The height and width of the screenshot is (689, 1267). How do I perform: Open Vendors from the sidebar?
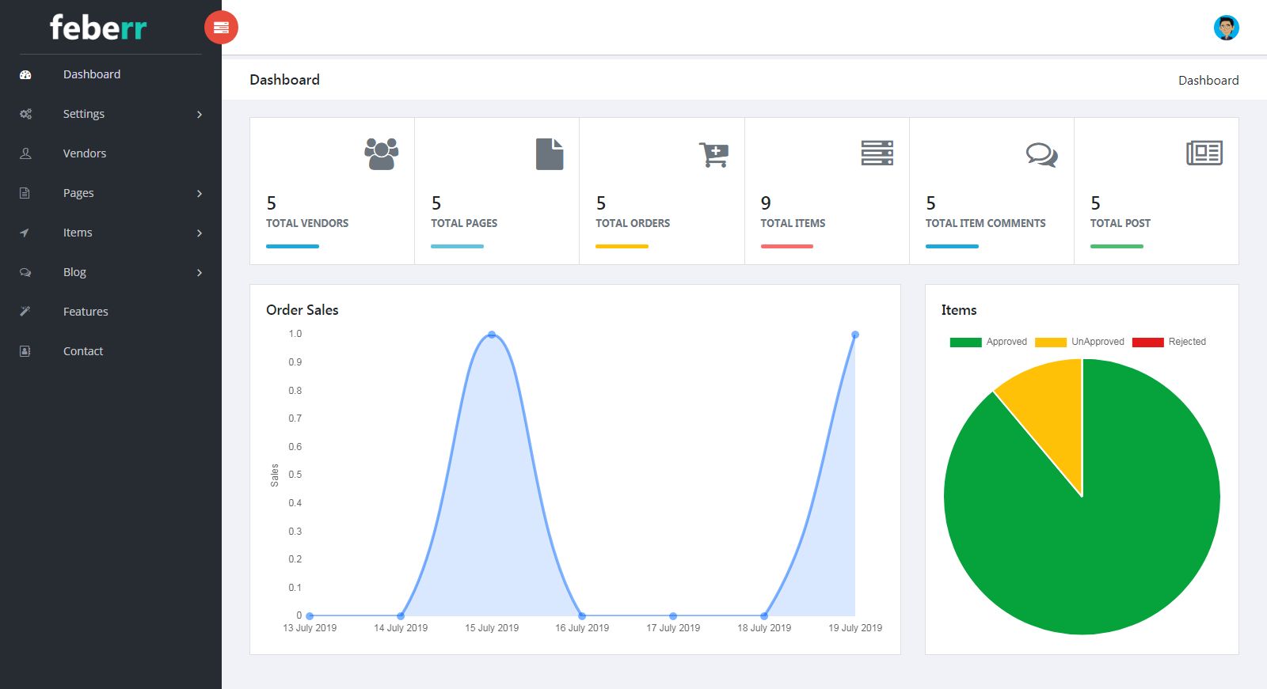[x=85, y=153]
